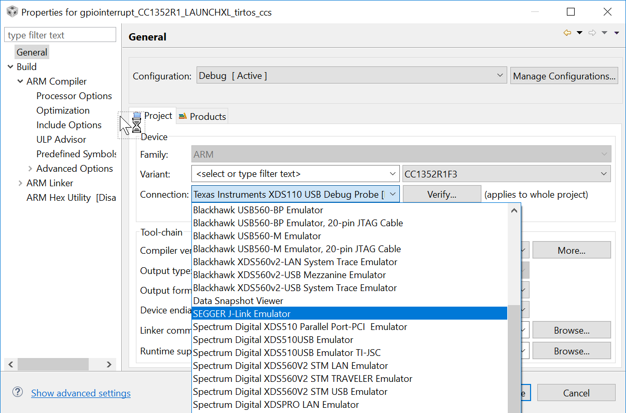This screenshot has height=413, width=626.
Task: Click the dialog title bar cube icon
Action: click(11, 11)
